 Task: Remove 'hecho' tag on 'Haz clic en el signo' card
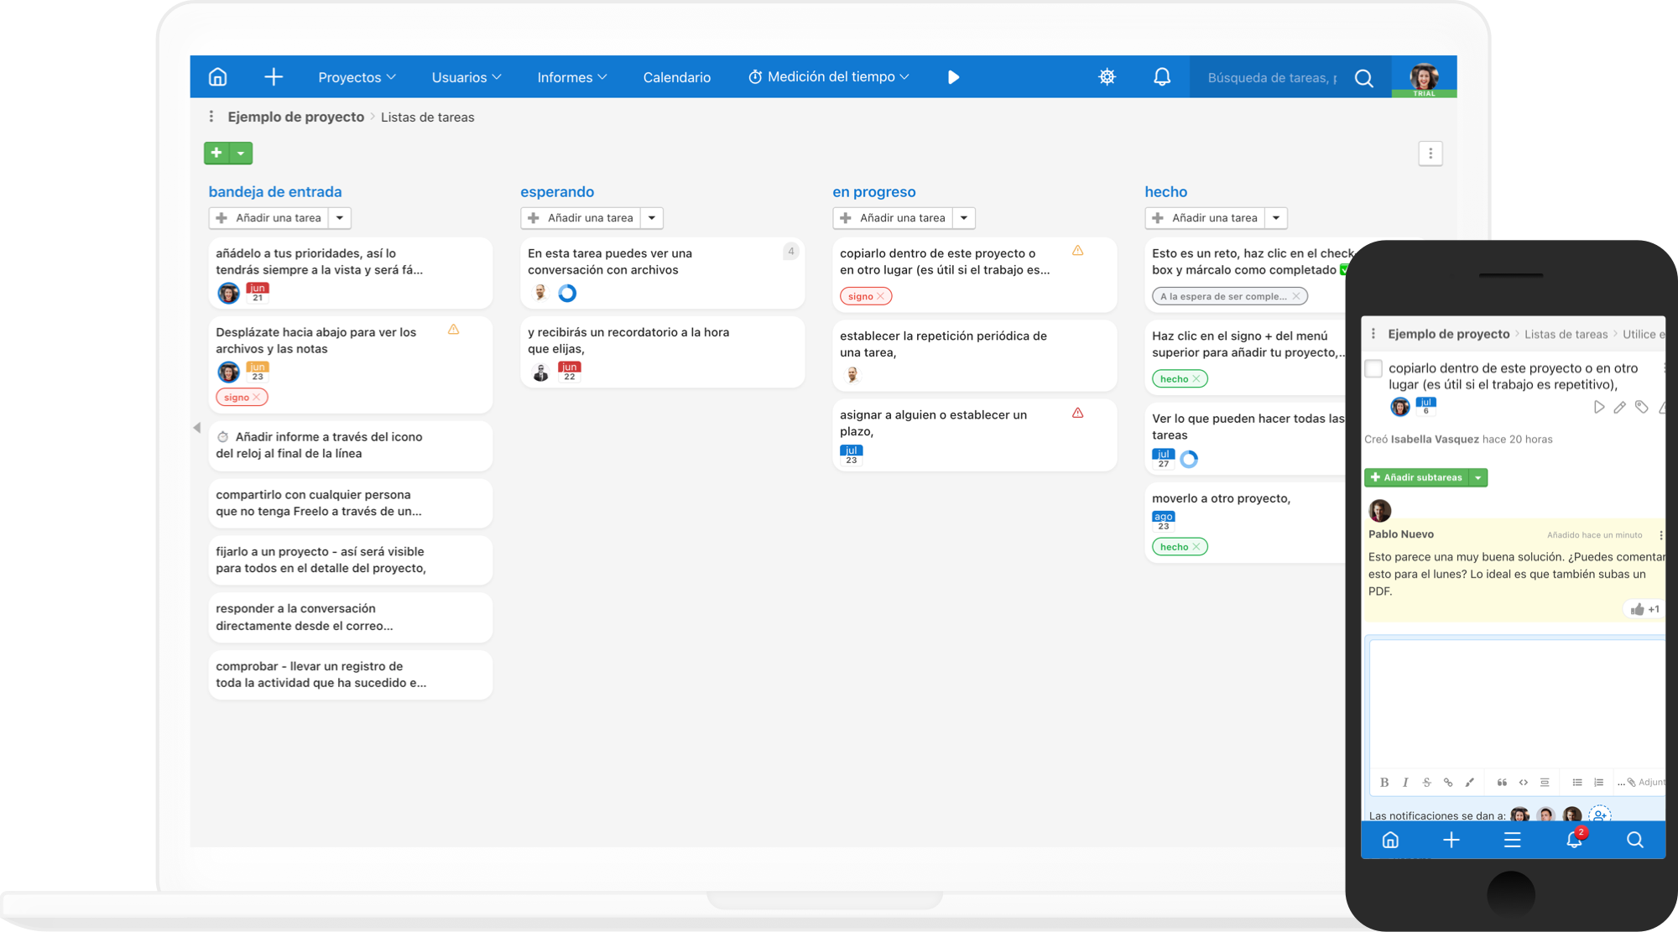(1196, 379)
